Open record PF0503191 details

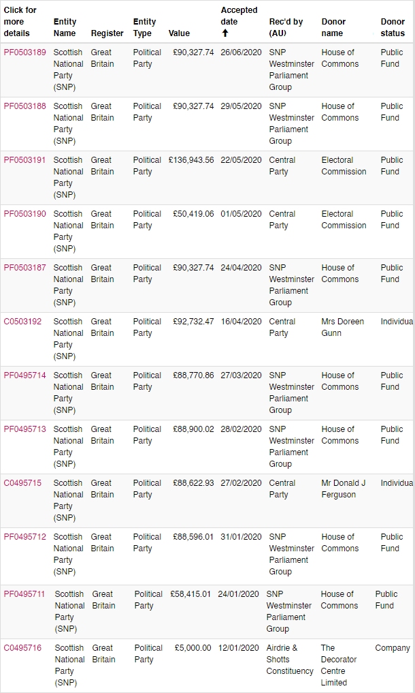click(24, 160)
